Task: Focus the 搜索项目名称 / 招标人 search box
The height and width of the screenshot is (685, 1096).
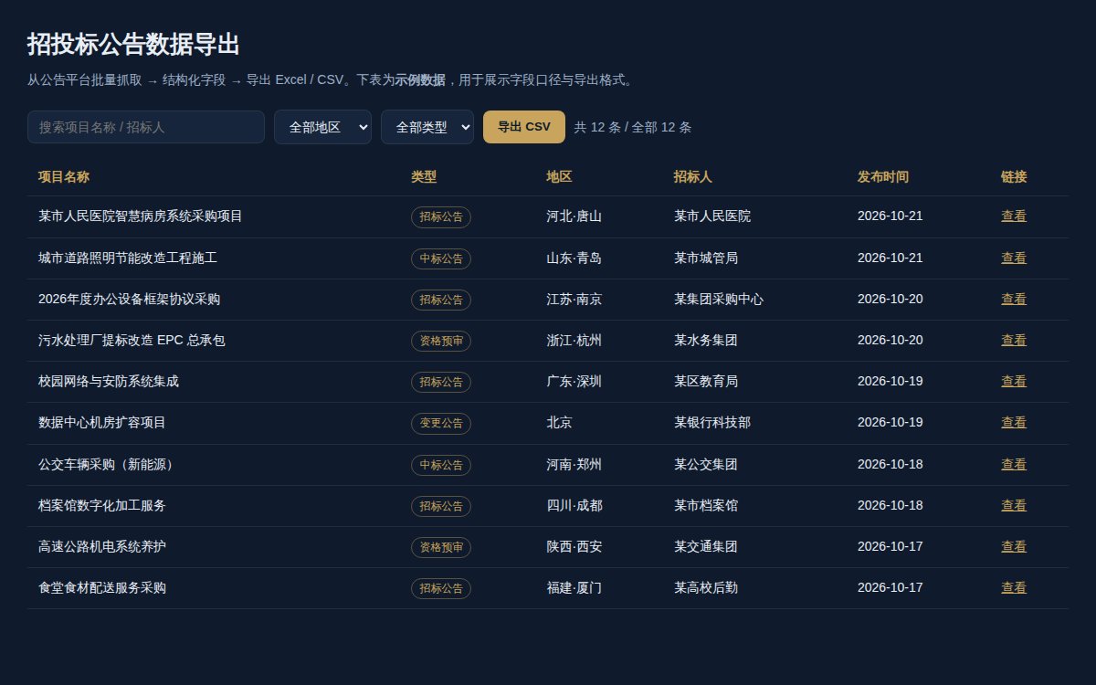Action: pos(146,127)
